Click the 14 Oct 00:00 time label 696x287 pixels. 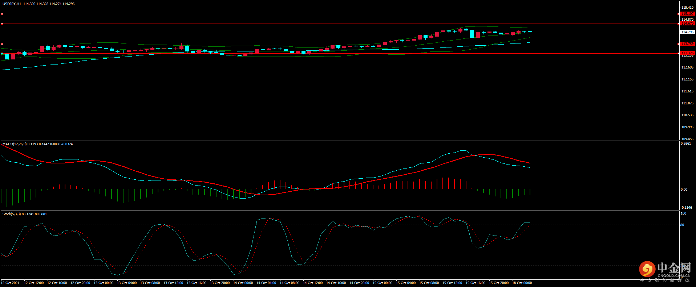[x=243, y=283]
